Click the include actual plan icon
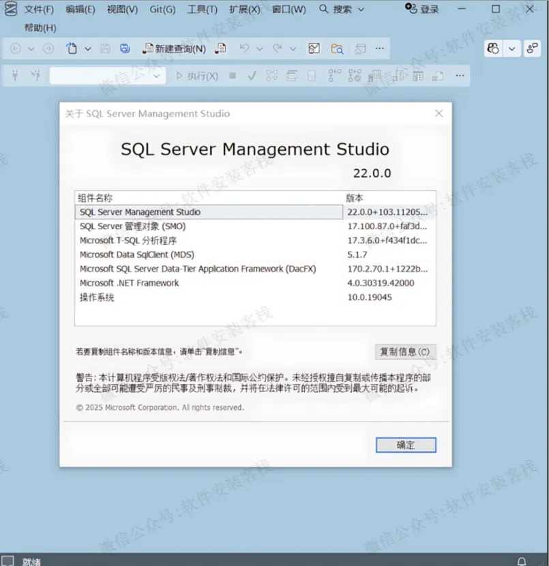 pos(335,76)
